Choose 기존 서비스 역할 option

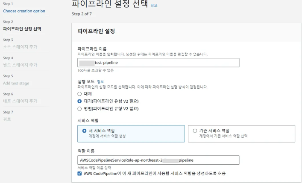195,131
